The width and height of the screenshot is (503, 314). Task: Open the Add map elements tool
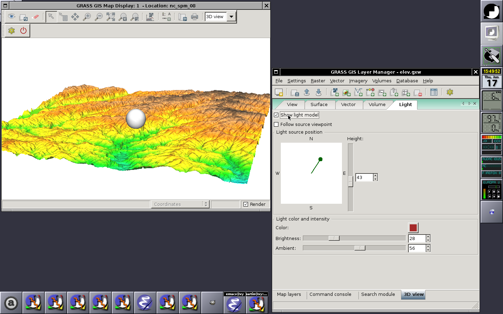166,17
